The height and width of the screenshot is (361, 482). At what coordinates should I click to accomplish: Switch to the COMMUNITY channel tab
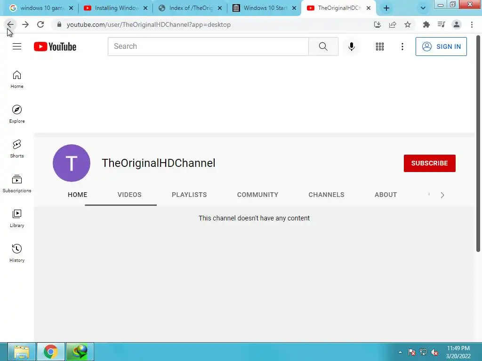257,195
